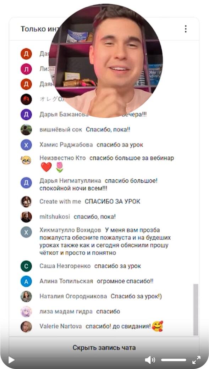Viewport: 209px width, 369px height.
Task: Click the round streamer video thumbnail
Action: [105, 61]
